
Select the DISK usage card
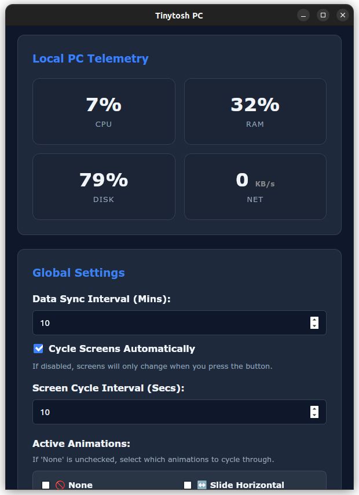[x=104, y=186]
